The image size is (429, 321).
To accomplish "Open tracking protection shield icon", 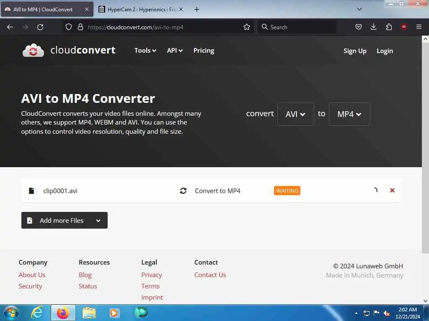I will tap(69, 27).
